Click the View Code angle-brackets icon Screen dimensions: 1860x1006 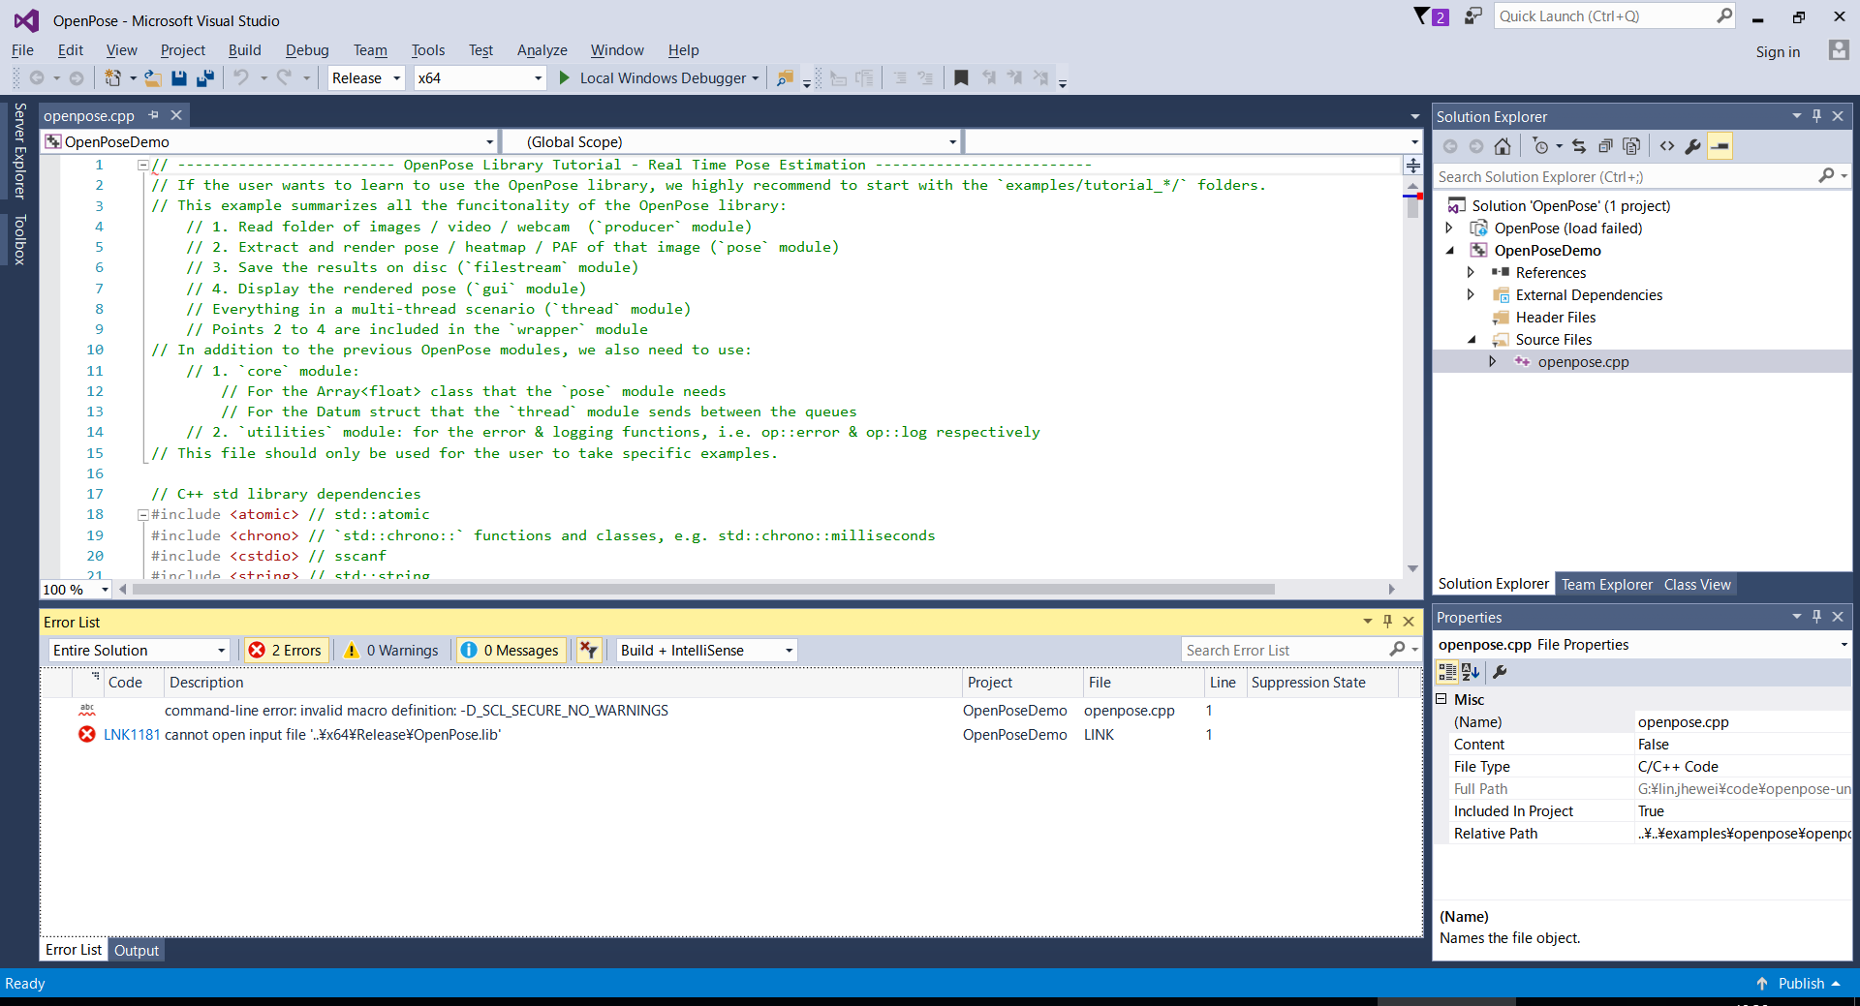[x=1666, y=146]
